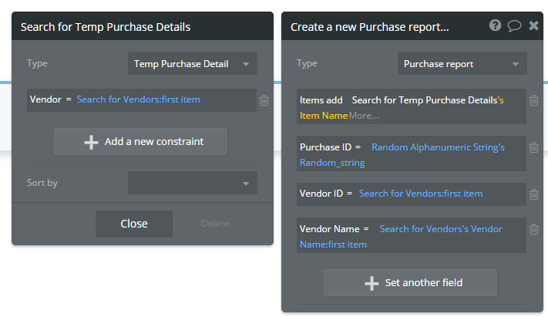Click the Delete button in the search panel
Image resolution: width=548 pixels, height=317 pixels.
coord(215,224)
